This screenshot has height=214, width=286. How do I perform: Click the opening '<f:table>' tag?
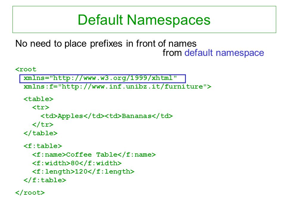tap(43, 146)
